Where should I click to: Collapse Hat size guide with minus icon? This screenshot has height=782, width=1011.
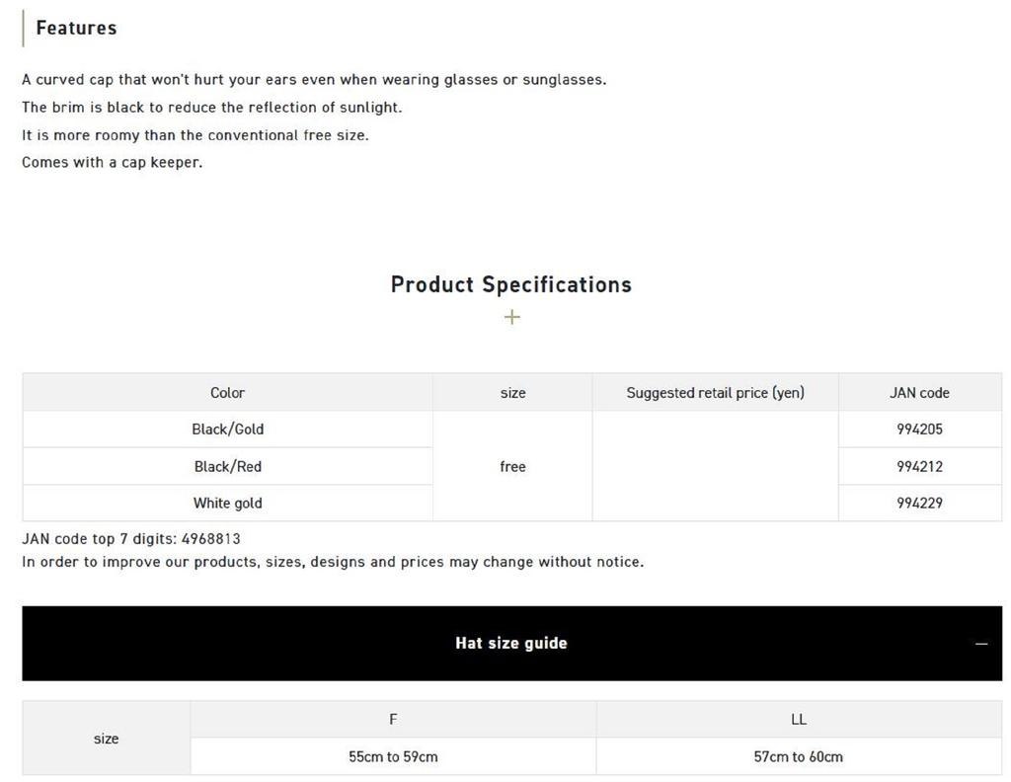pos(980,644)
